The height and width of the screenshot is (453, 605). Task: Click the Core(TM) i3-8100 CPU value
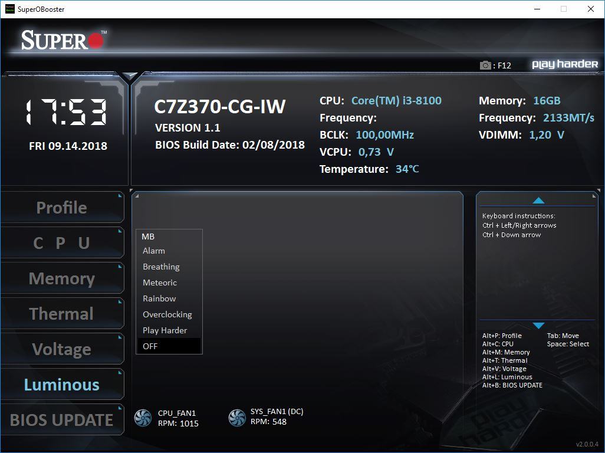396,101
